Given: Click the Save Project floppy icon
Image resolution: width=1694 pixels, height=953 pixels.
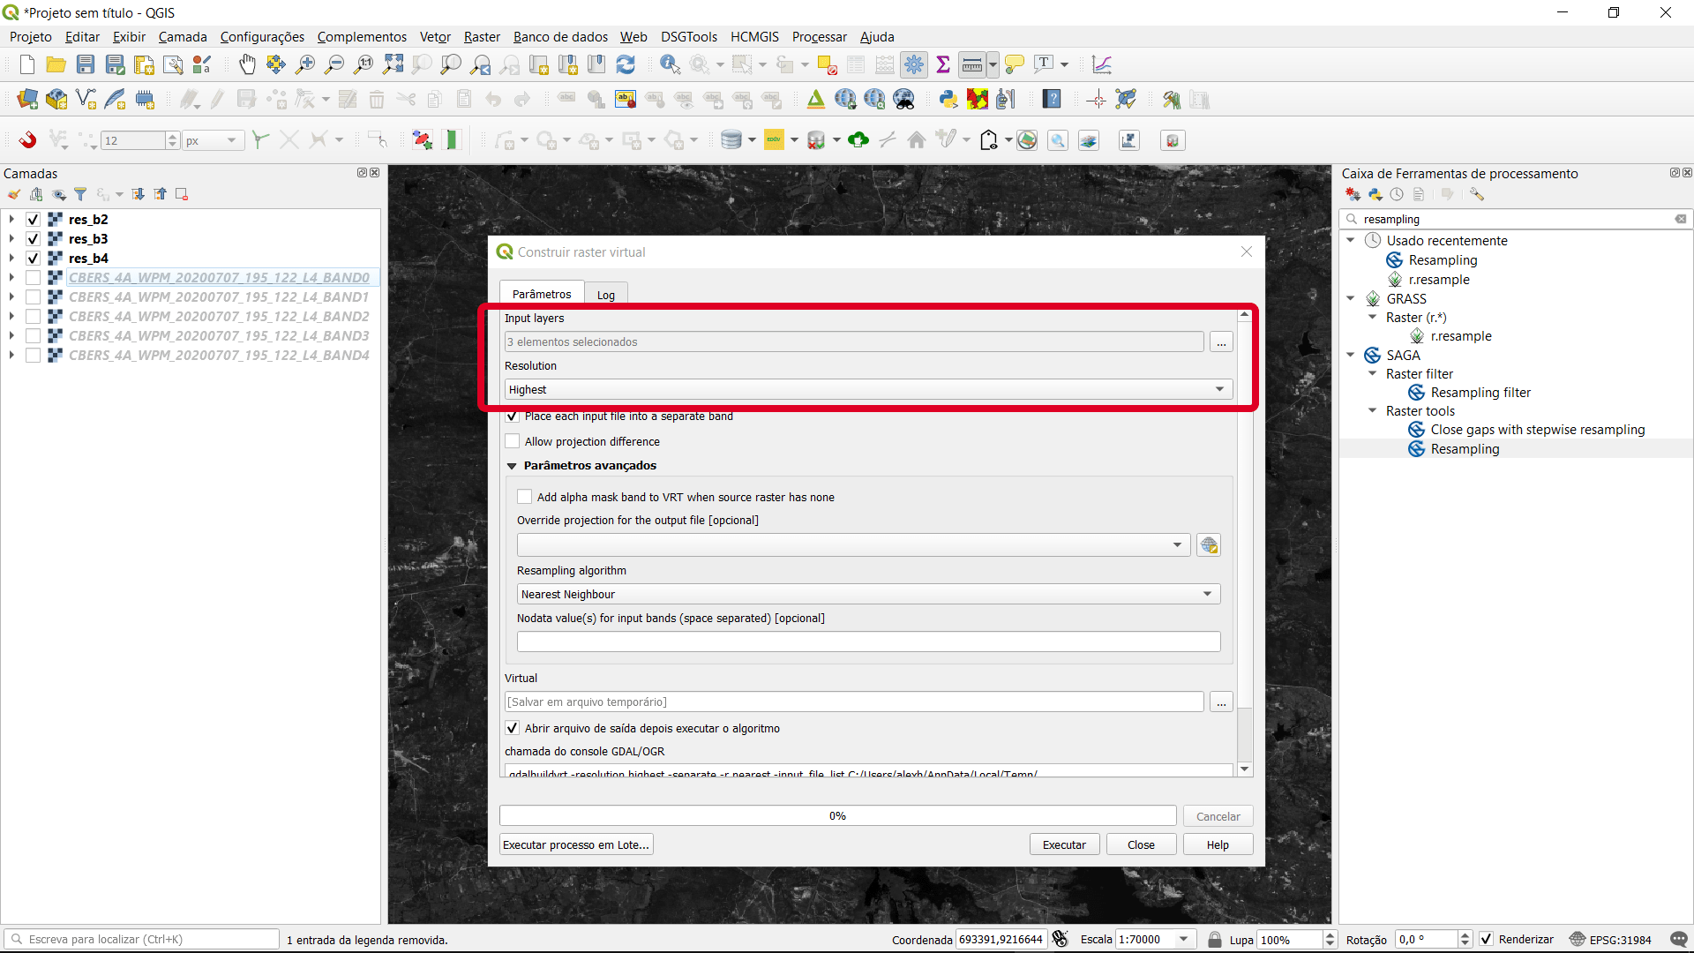Looking at the screenshot, I should coord(86,64).
